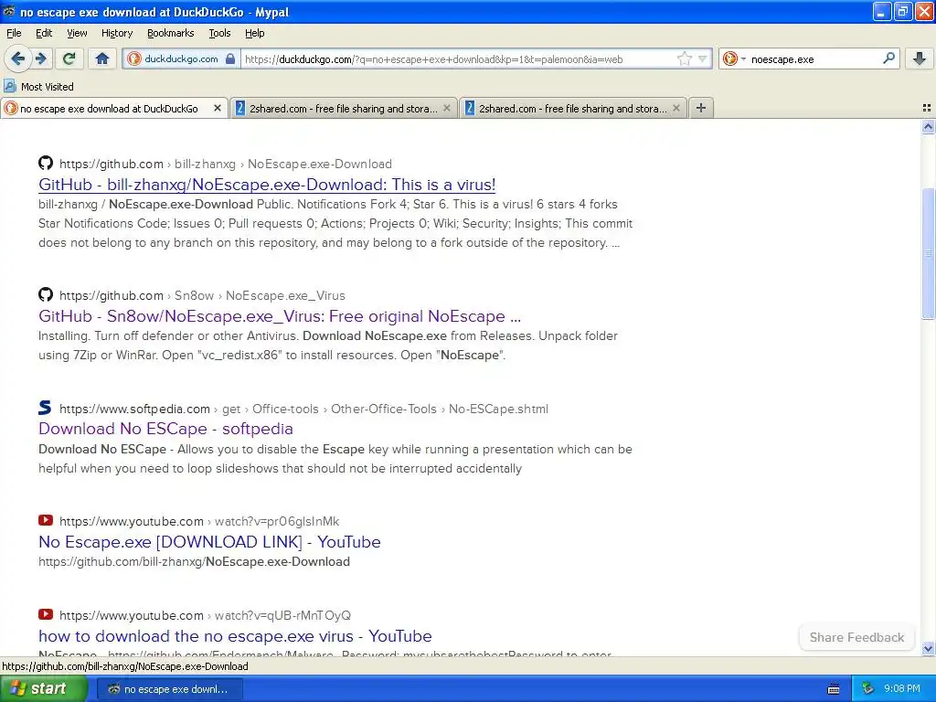Click the vertical scrollbar thumb

(x=928, y=254)
